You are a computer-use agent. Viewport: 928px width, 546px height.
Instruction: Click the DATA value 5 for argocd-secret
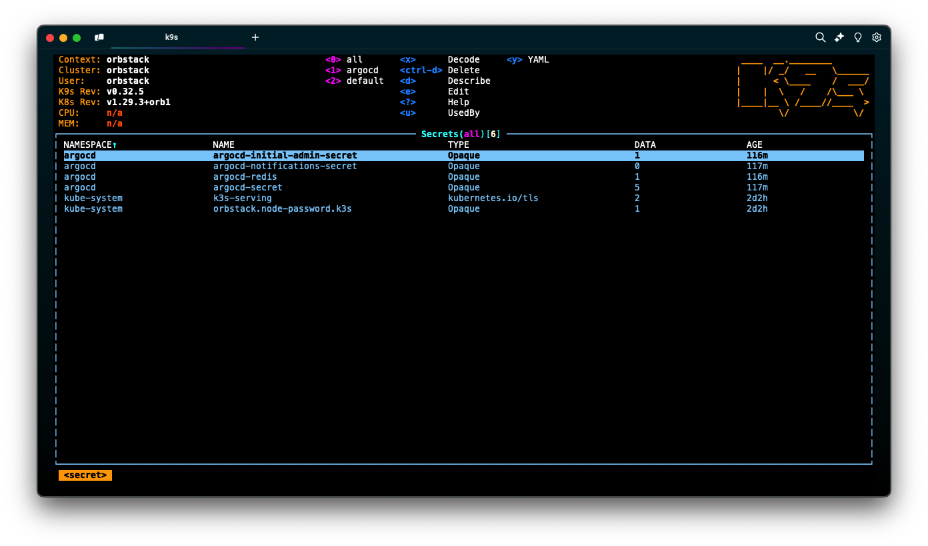[x=637, y=187]
